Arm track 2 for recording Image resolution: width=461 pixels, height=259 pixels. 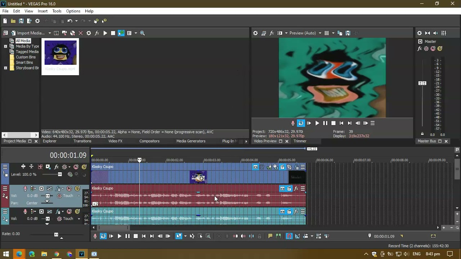coord(25,188)
